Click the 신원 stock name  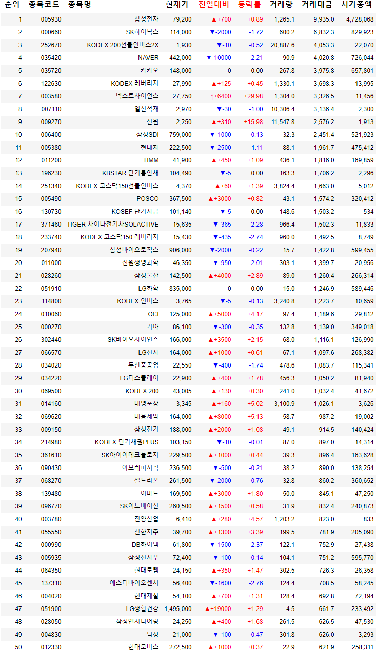point(153,122)
